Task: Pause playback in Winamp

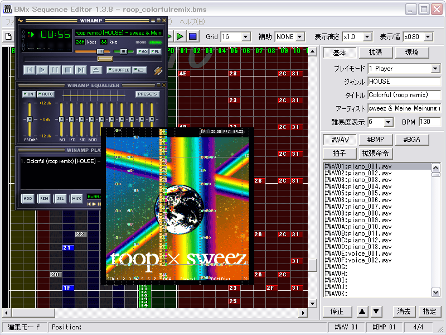Action: 55,70
